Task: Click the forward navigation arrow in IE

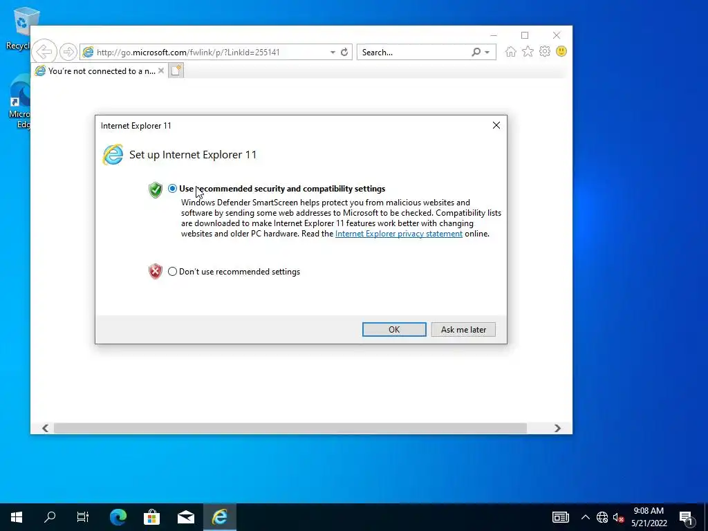Action: click(68, 52)
